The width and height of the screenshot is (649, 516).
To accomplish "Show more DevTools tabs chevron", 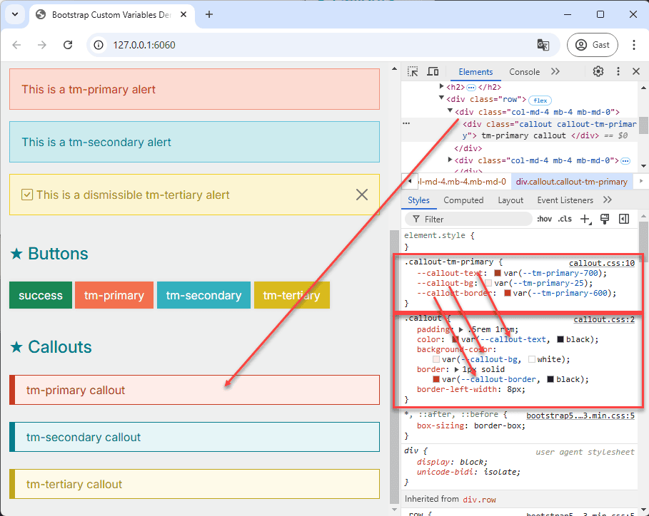I will [555, 71].
